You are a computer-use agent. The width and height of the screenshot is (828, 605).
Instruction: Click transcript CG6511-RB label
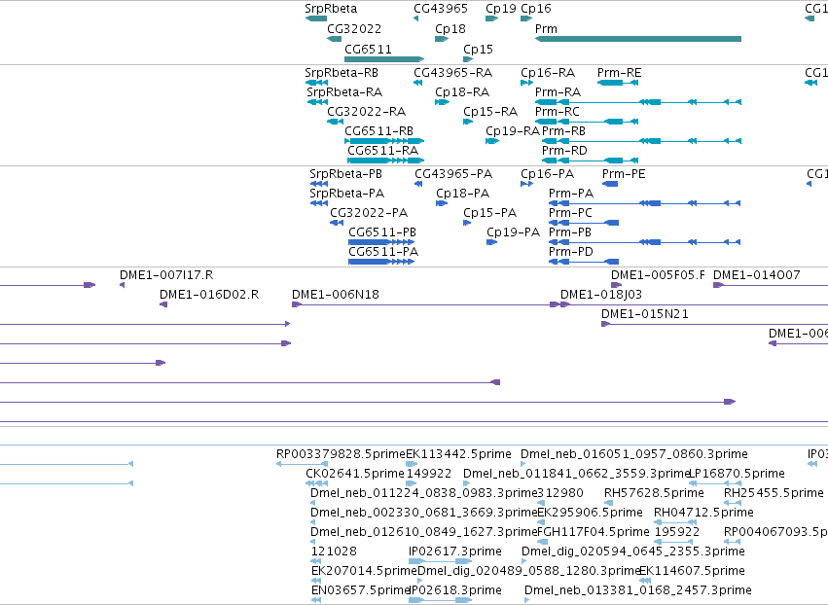click(x=378, y=131)
